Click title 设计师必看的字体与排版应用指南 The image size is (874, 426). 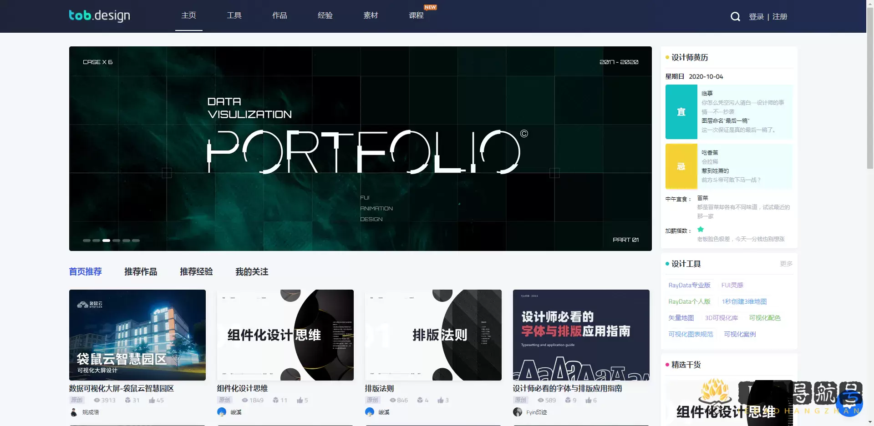[568, 389]
